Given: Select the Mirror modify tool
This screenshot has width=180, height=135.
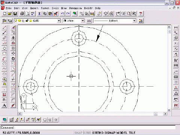Looking at the screenshot, I should (x=13, y=38).
